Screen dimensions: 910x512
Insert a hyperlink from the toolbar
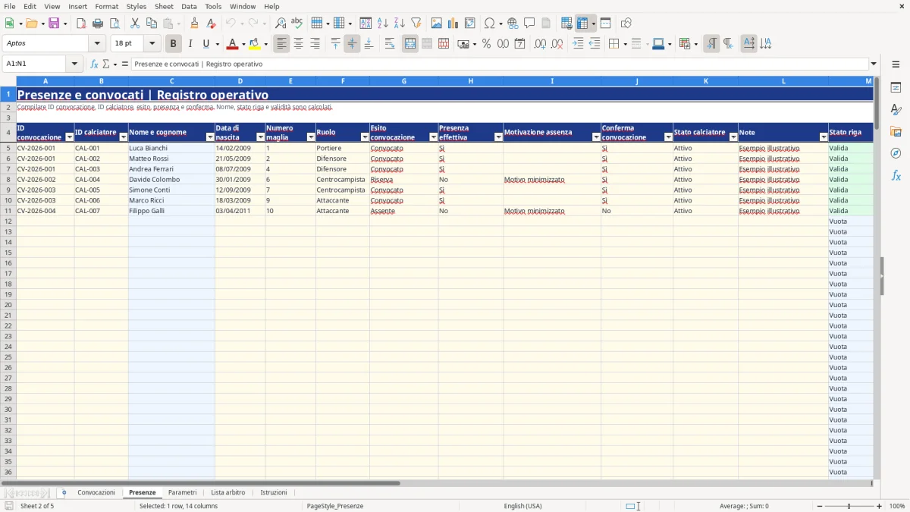(513, 24)
